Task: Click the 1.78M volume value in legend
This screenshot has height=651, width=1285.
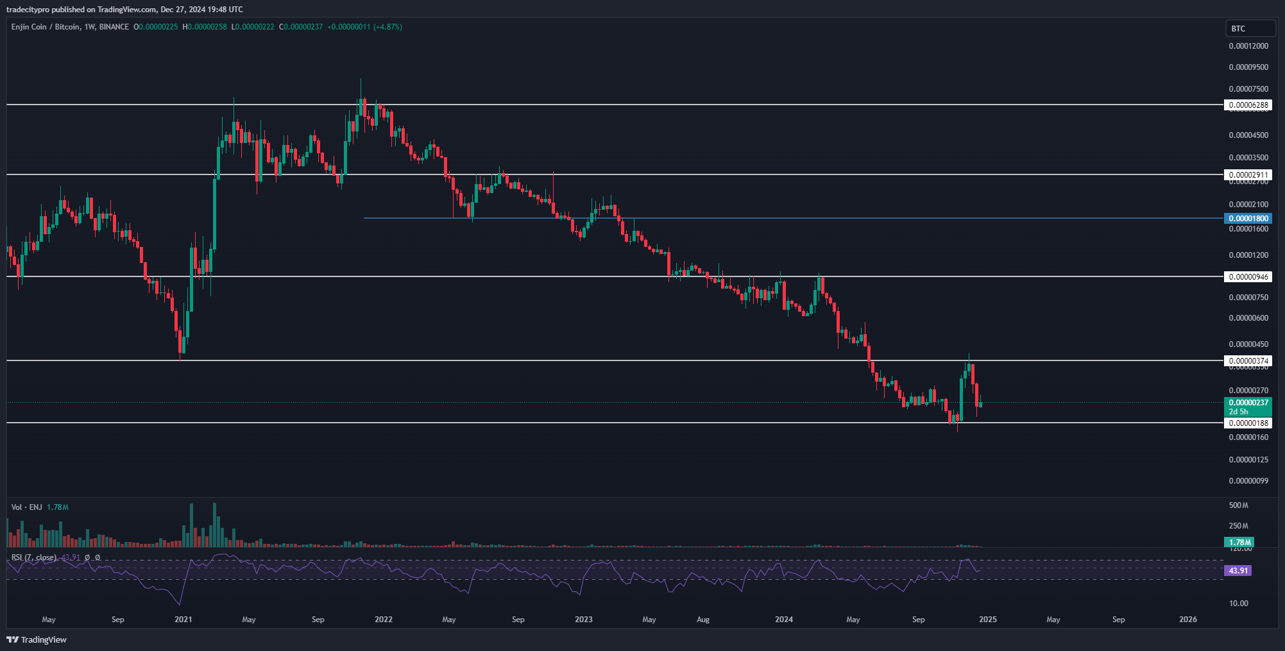Action: pos(58,507)
